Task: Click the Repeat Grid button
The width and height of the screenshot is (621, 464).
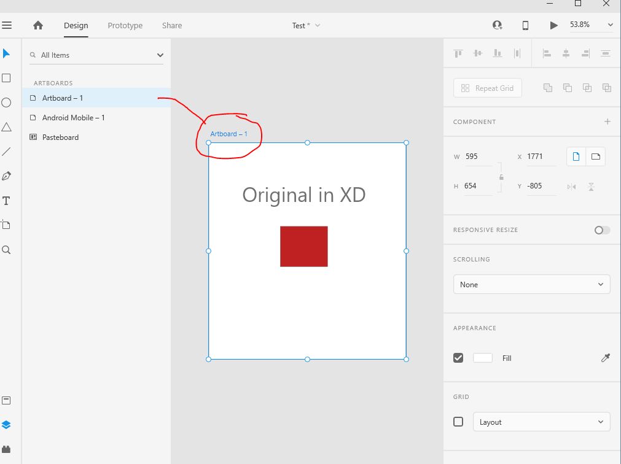Action: (487, 88)
